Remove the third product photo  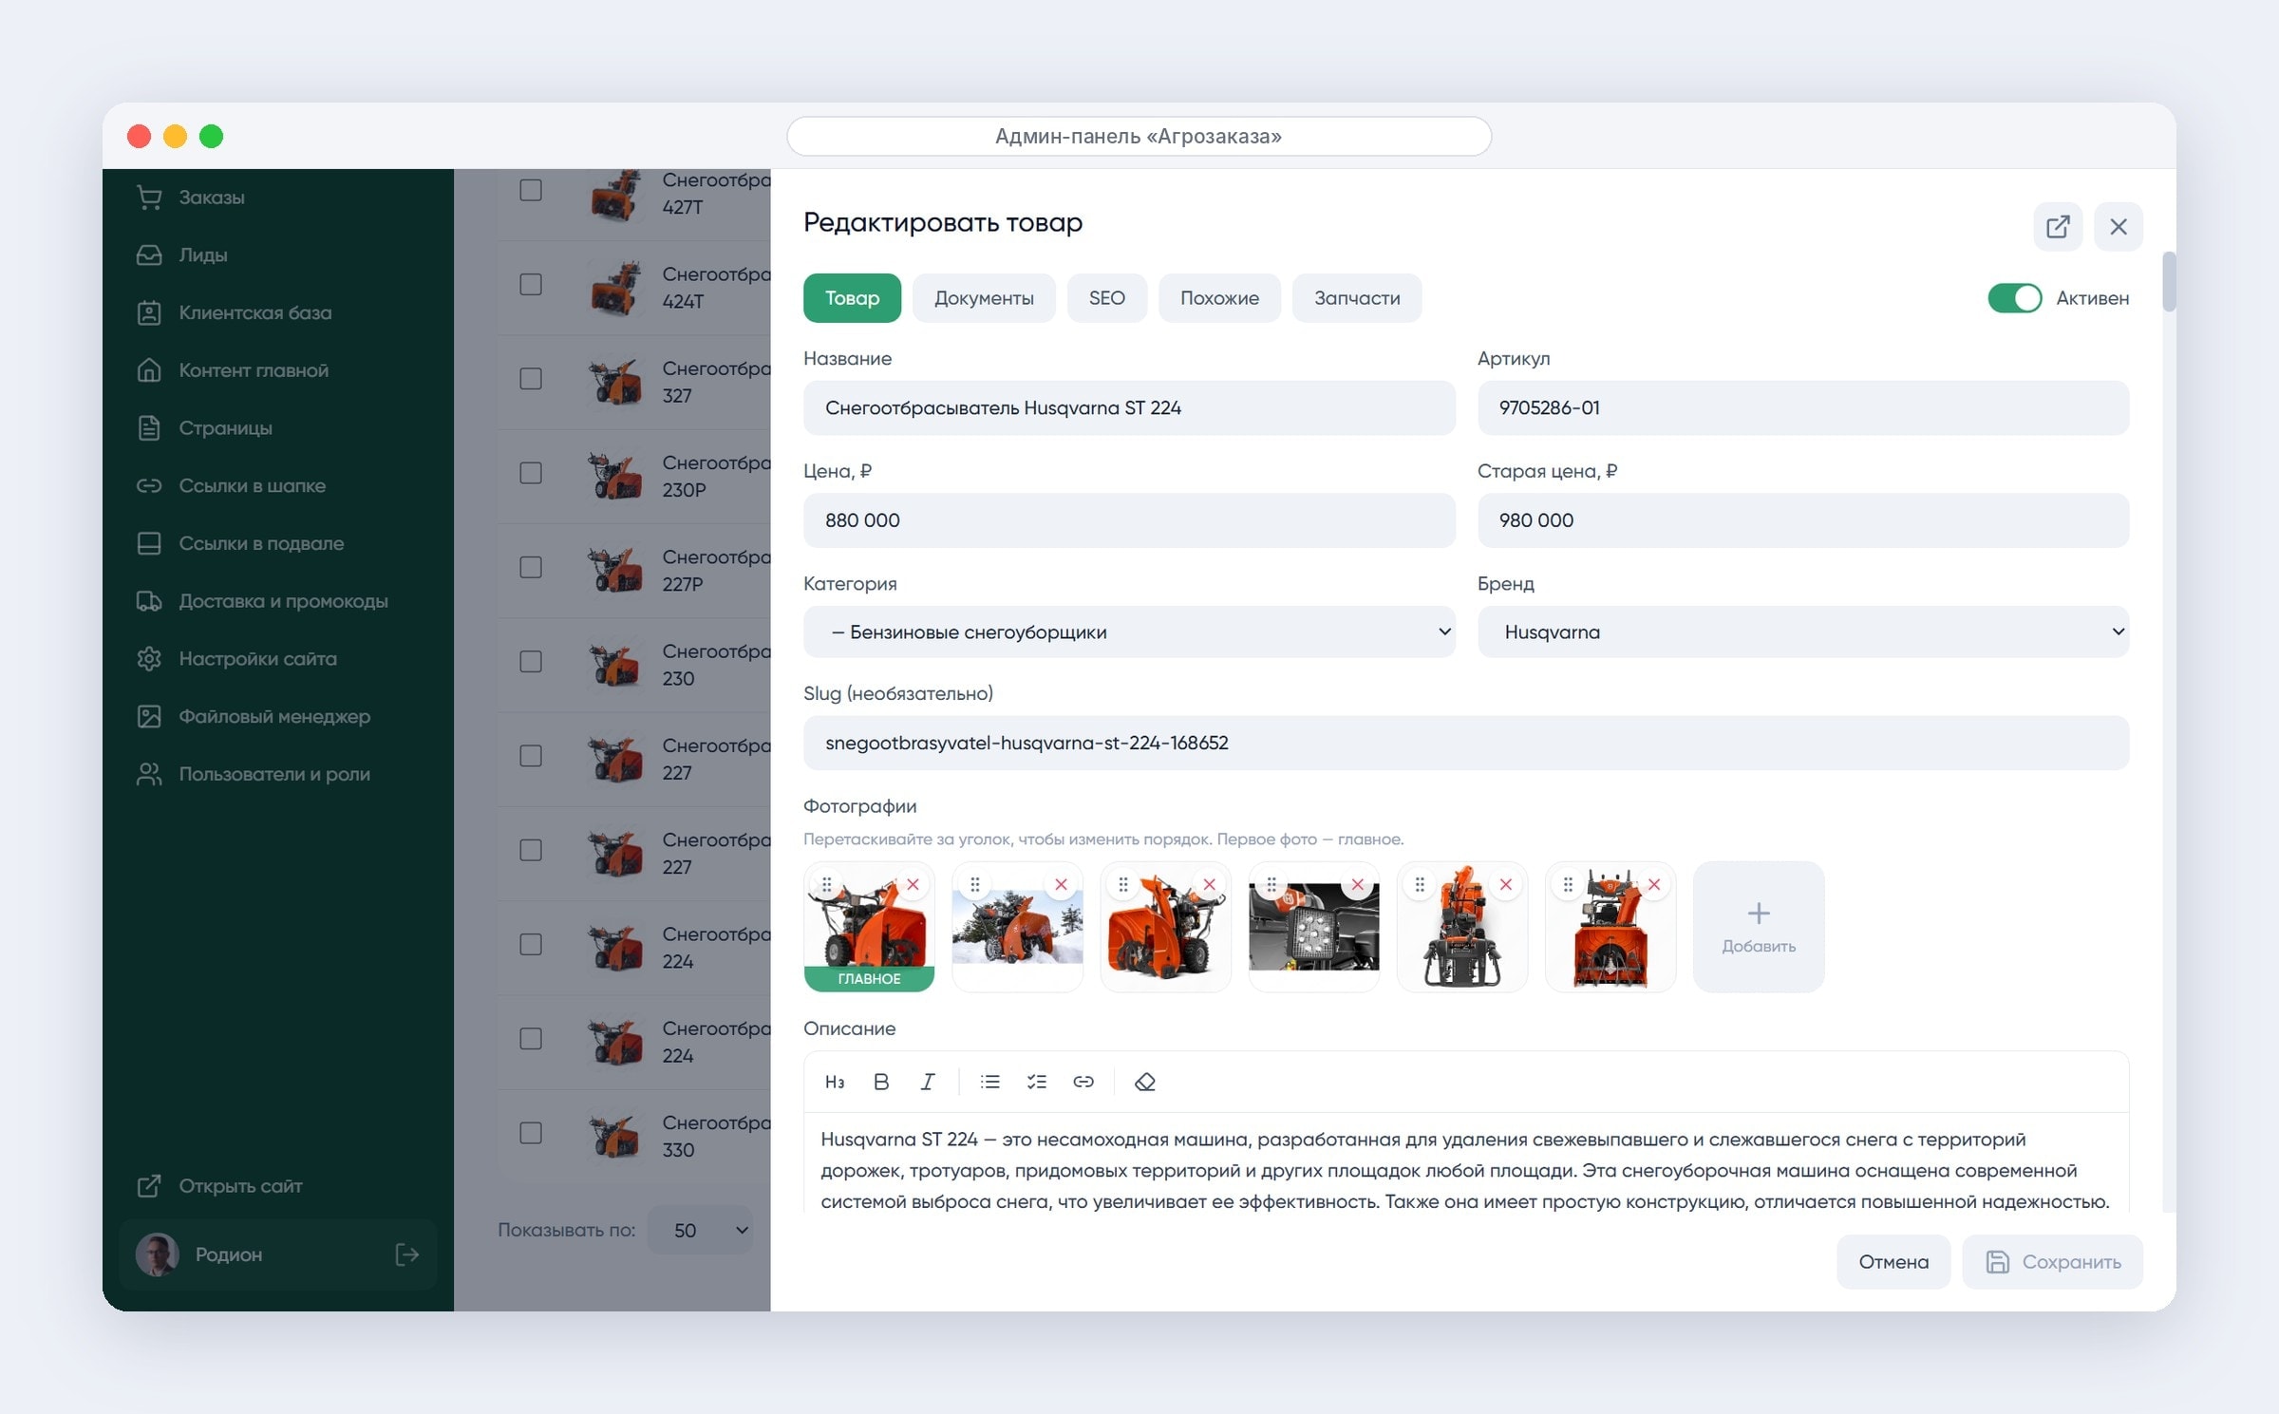[x=1209, y=884]
